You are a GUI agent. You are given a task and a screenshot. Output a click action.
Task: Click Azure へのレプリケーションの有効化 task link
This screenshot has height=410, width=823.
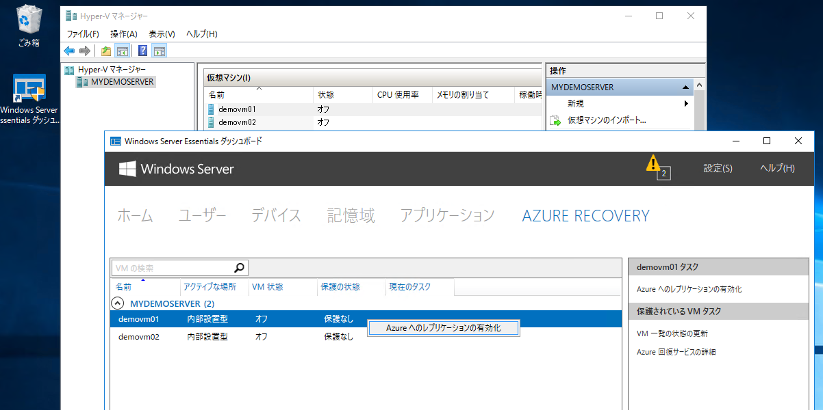coord(689,289)
